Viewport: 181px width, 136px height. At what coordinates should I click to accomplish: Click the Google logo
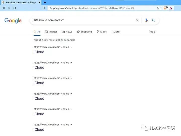point(13,21)
